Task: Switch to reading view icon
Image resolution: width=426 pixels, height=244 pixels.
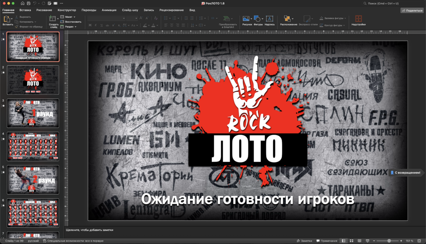Action: [359, 241]
